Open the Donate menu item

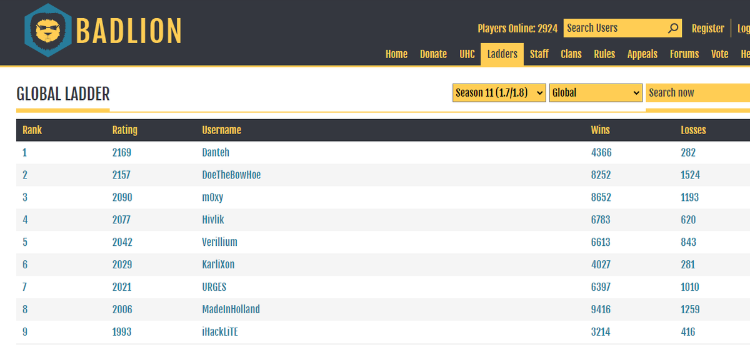tap(433, 54)
